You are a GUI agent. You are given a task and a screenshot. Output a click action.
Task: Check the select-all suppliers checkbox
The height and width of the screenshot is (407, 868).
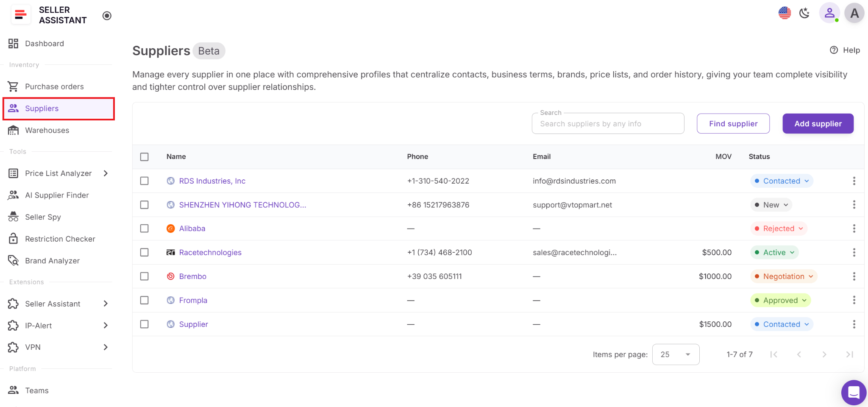[x=144, y=156]
